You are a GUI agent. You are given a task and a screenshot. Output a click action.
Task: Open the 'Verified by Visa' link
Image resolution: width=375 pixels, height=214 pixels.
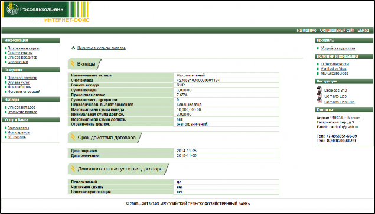[334, 69]
